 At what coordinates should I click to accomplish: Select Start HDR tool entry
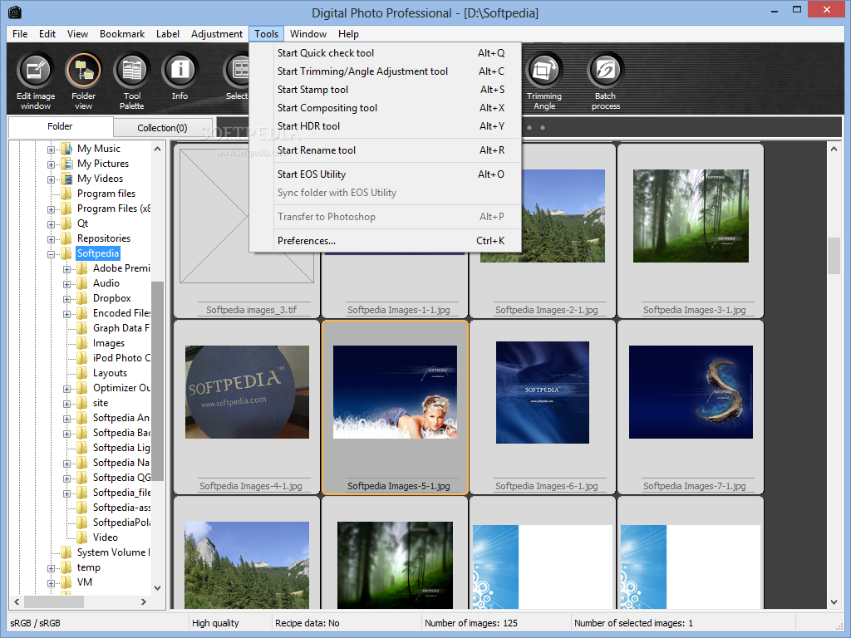point(386,126)
